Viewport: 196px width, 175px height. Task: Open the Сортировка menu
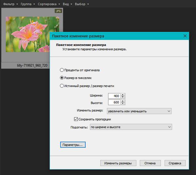point(49,4)
